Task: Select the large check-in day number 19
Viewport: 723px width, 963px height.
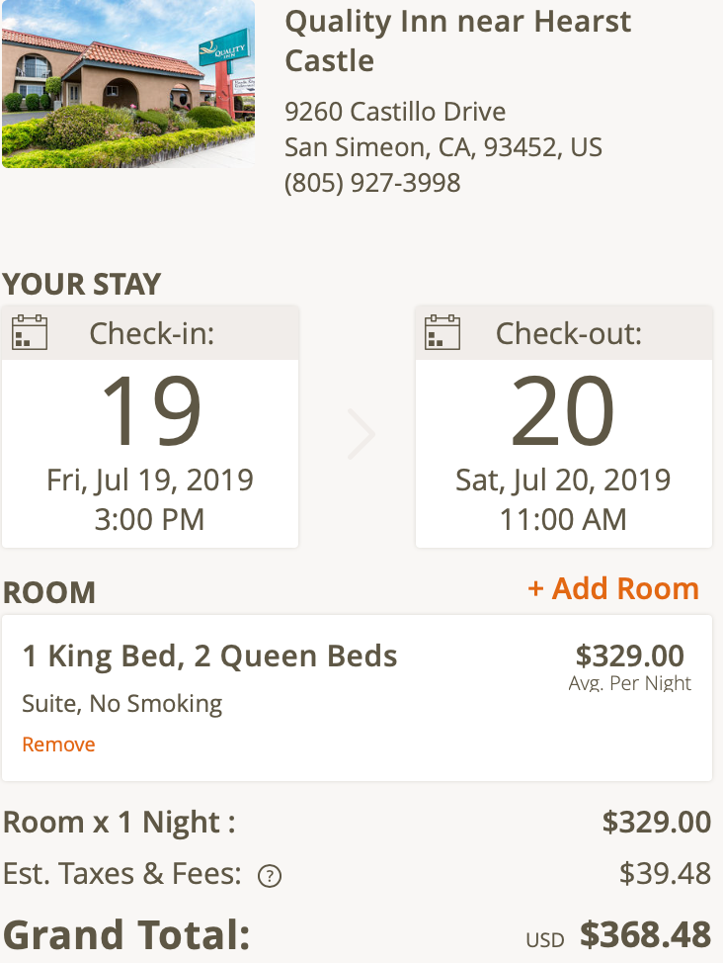Action: point(151,411)
